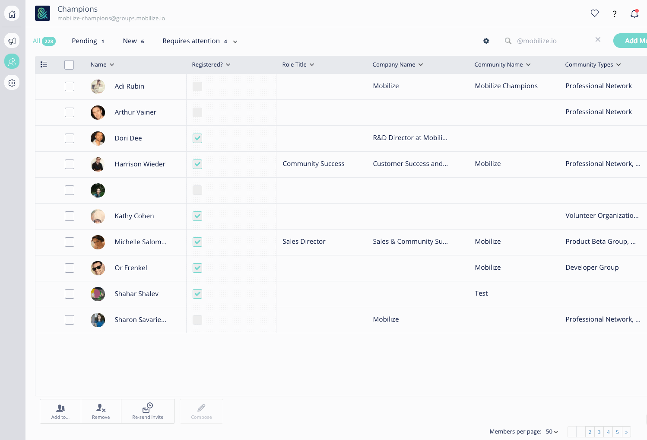This screenshot has height=440, width=647.
Task: Open the Name column dropdown
Action: click(x=112, y=64)
